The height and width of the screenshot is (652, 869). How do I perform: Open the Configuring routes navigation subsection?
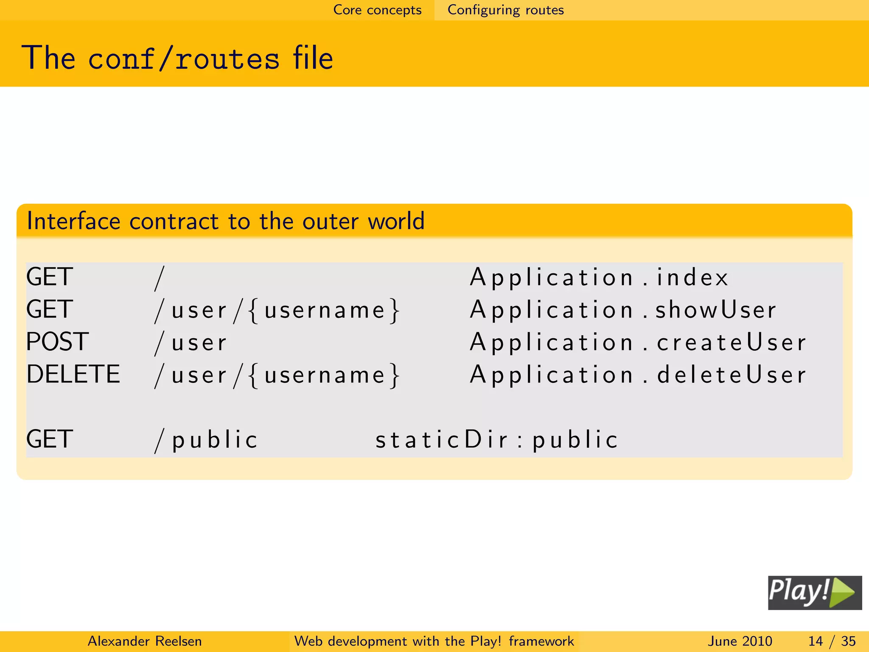click(x=505, y=10)
